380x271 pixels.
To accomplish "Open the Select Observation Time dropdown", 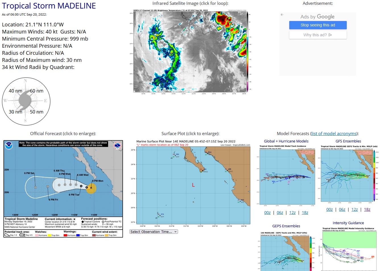I will point(154,232).
